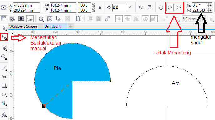Select the Ellipse tool in the toolbox
Screen dimensions: 215x120
(x=4, y=94)
